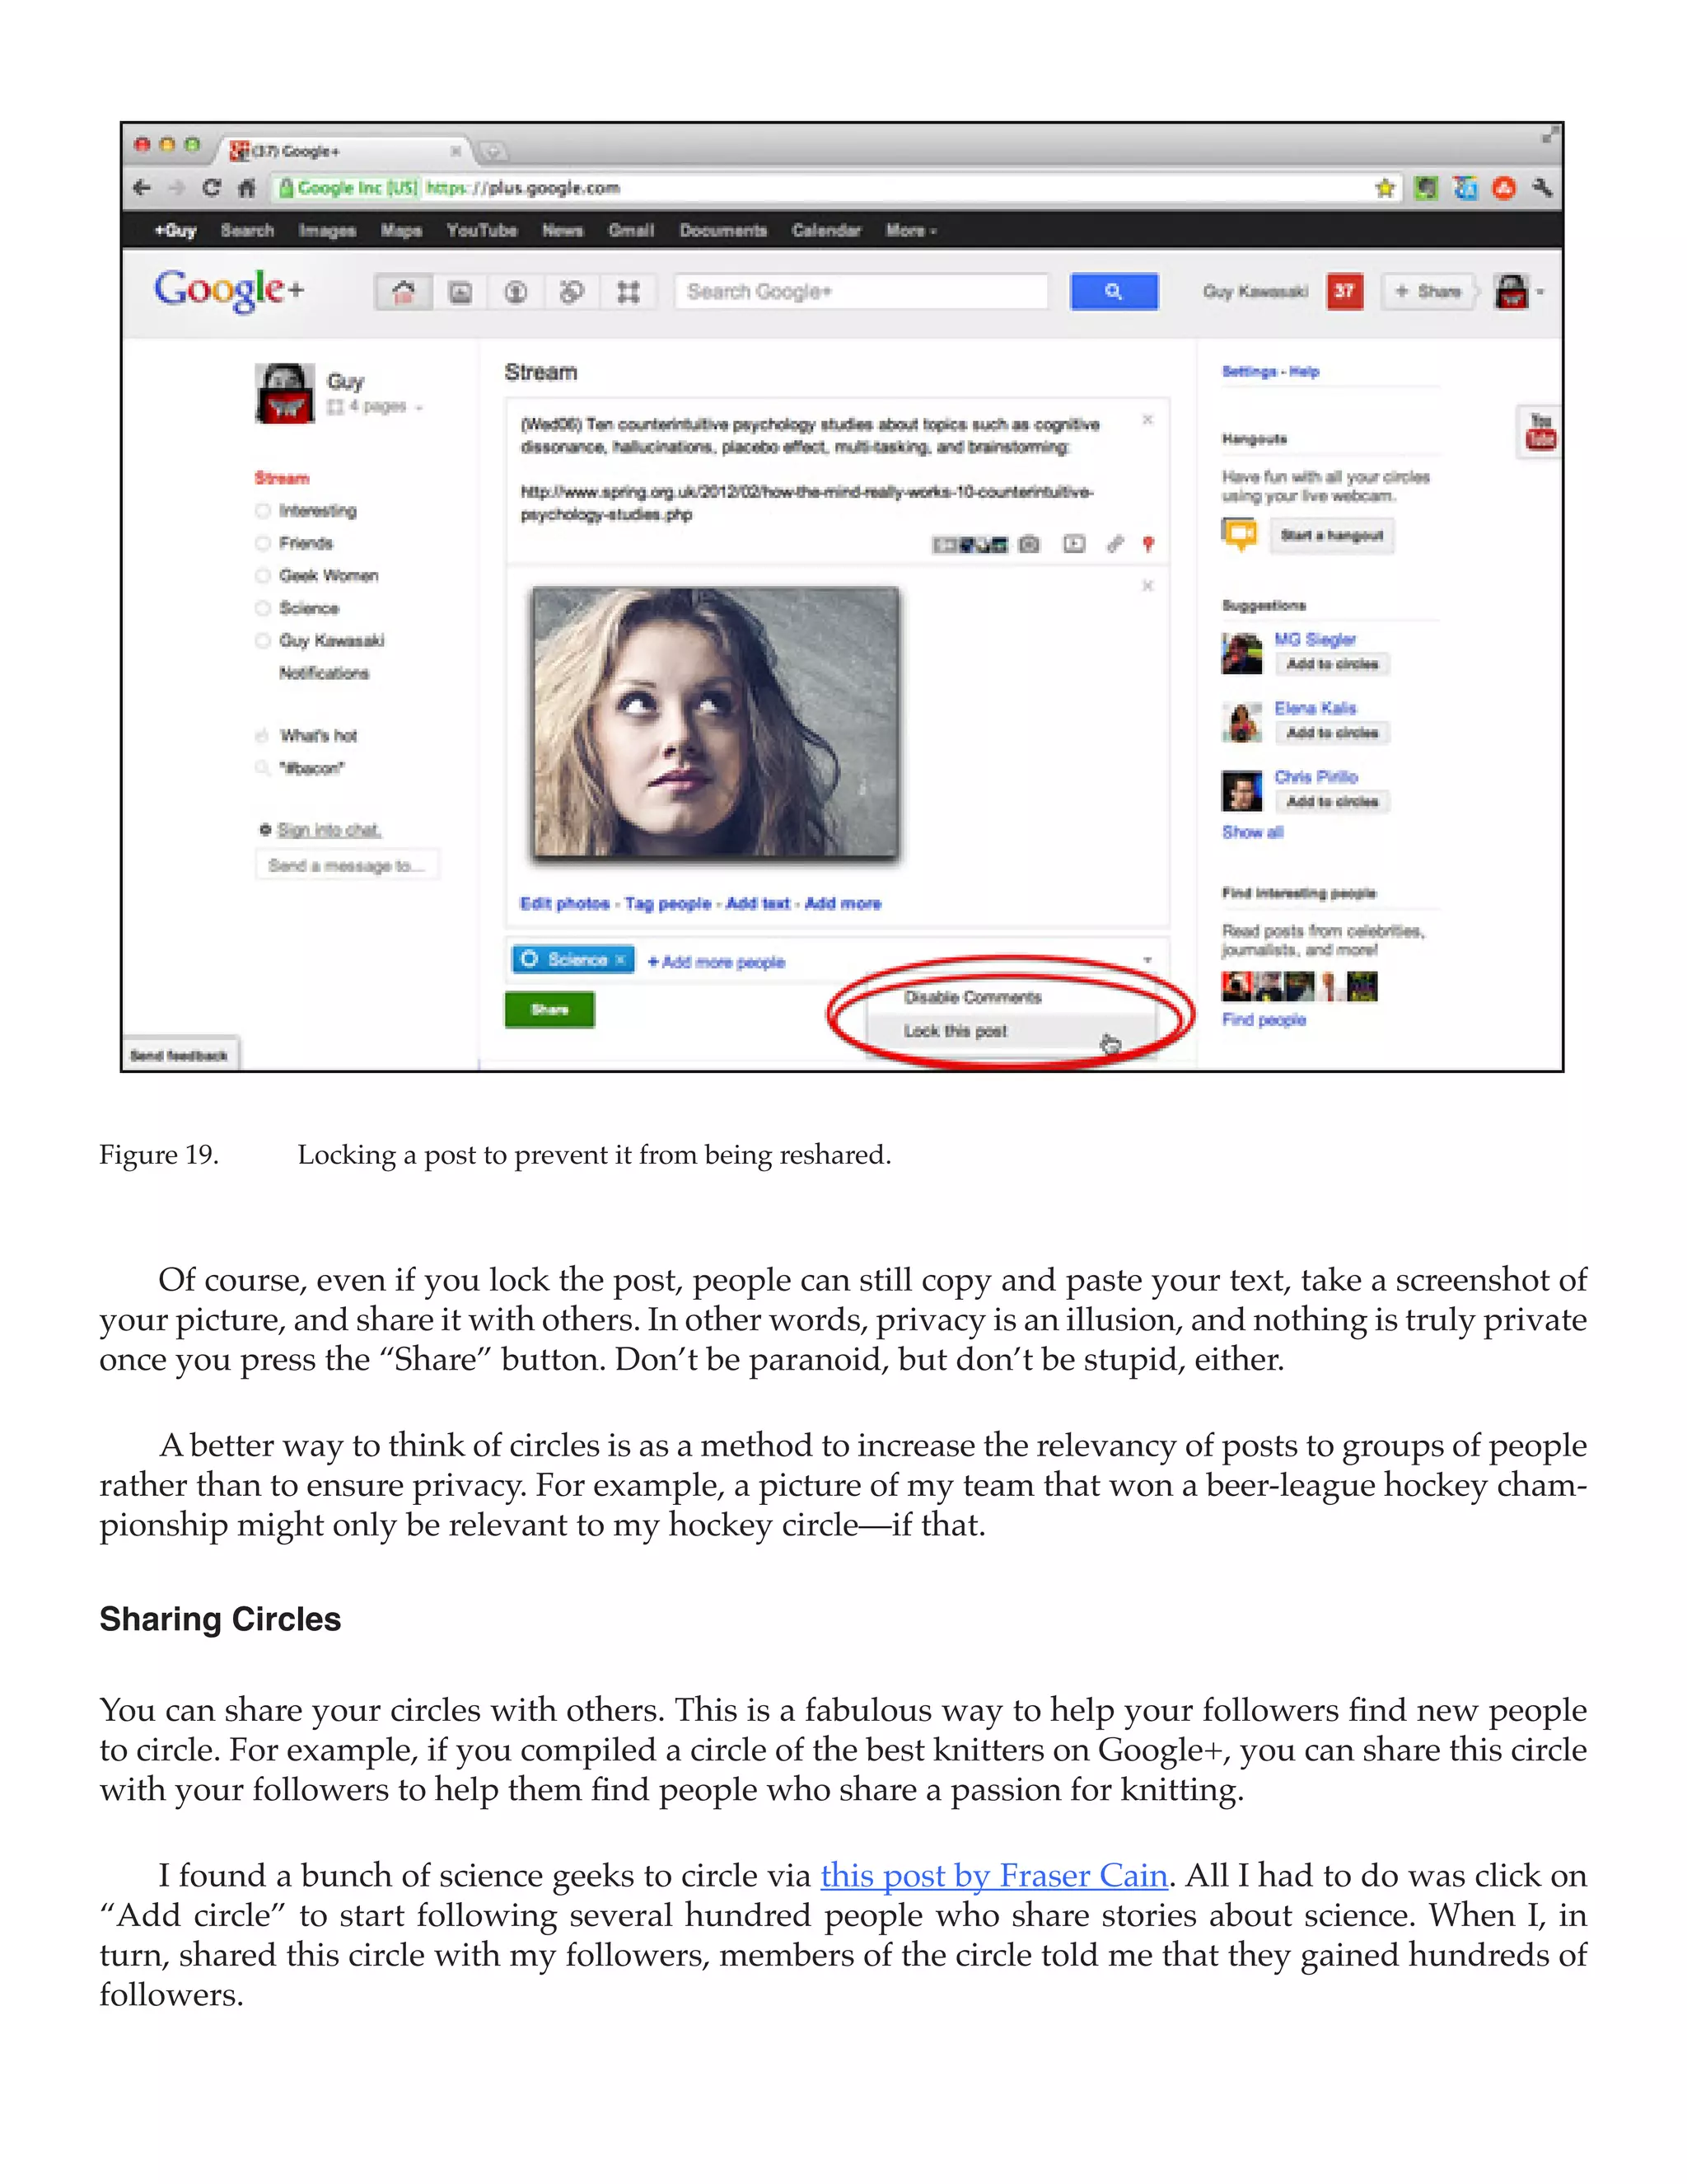Open the red 37 notifications counter
The height and width of the screenshot is (2184, 1687).
(x=1344, y=291)
